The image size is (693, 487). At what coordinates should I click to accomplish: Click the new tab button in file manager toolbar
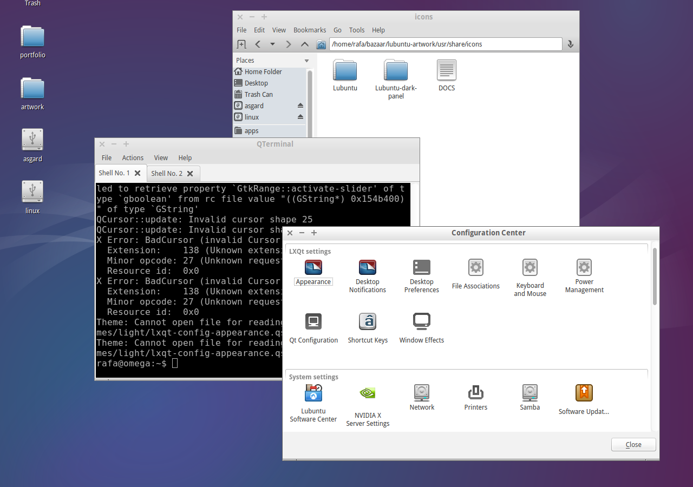(241, 44)
